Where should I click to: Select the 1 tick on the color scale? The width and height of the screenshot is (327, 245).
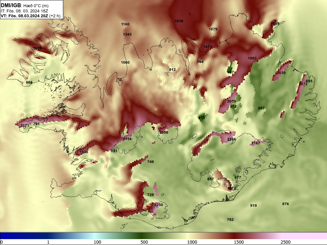(x=48, y=242)
